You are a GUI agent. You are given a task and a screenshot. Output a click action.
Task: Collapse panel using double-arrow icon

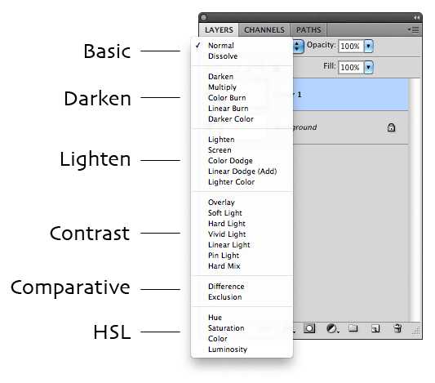[x=416, y=17]
